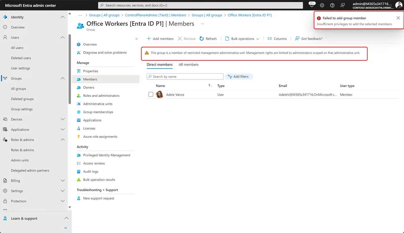Click the help question mark icon
Viewport: 404px width, 233px height.
coord(332,5)
